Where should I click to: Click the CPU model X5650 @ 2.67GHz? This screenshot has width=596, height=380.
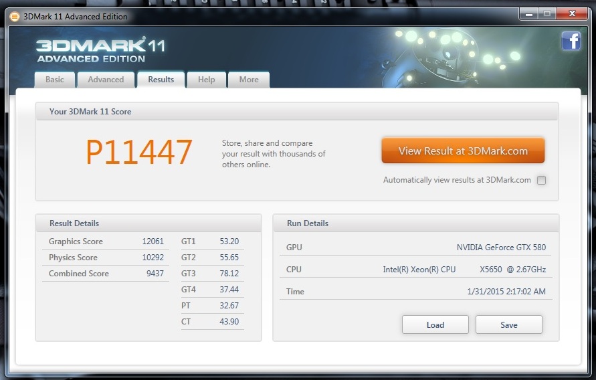point(512,270)
